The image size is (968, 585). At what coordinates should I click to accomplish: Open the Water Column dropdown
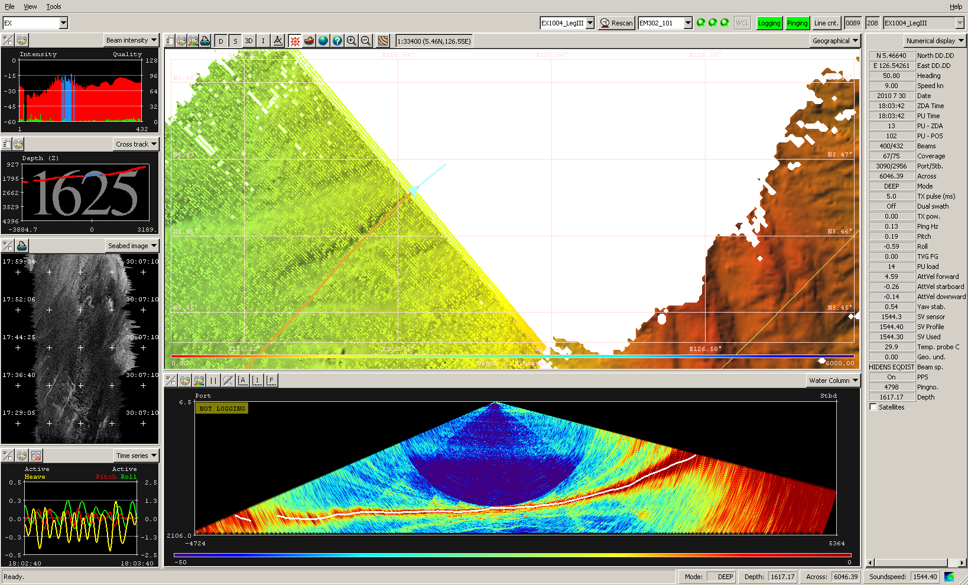833,381
